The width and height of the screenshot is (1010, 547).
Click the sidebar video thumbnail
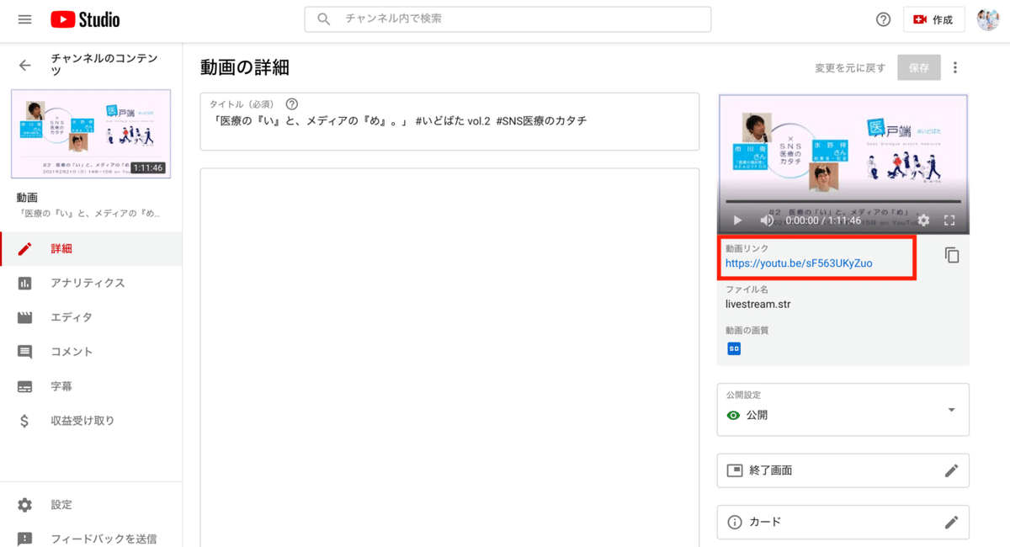(x=91, y=134)
